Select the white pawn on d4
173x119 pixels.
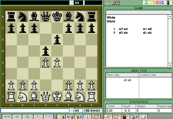[46, 62]
